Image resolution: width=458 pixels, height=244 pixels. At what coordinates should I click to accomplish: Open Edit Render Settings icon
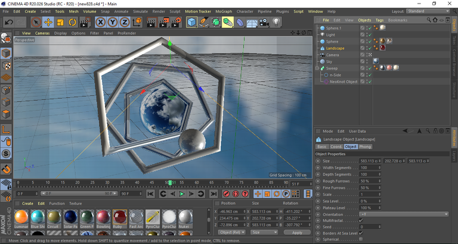[177, 22]
